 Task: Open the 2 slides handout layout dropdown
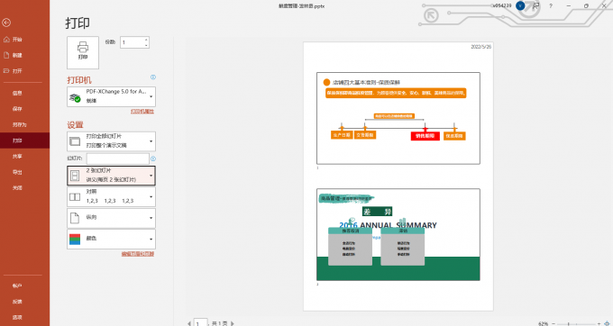tap(112, 176)
